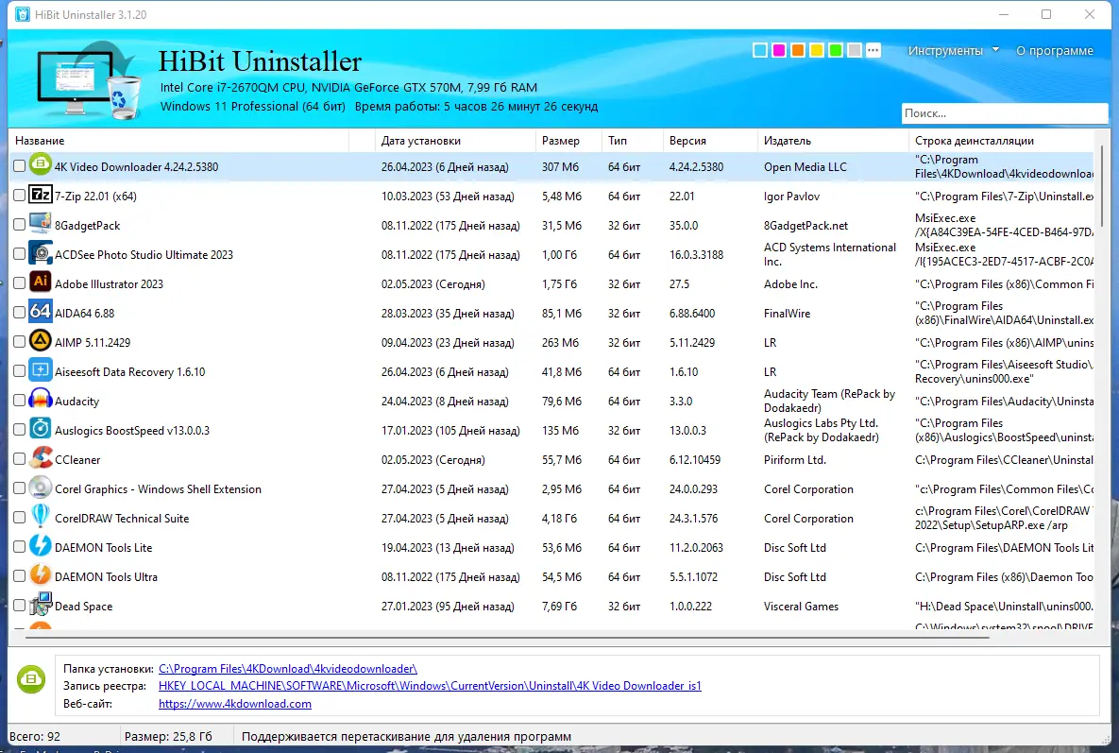Click the Aiseesoft Data Recovery 1.6.10 name
The image size is (1119, 753).
coord(130,372)
